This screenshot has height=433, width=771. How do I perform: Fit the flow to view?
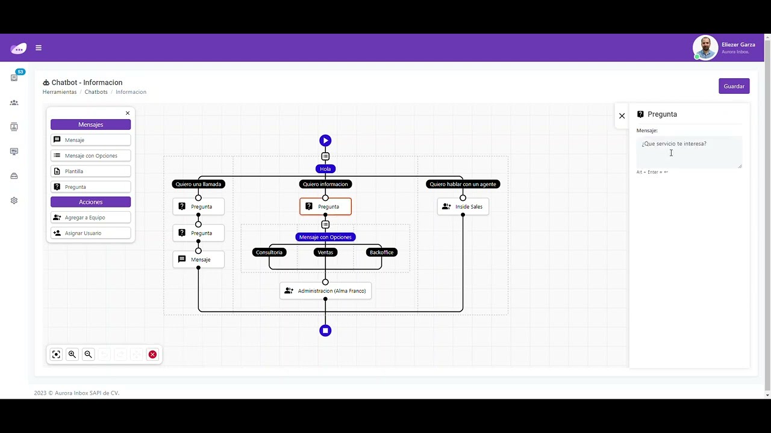pyautogui.click(x=56, y=354)
